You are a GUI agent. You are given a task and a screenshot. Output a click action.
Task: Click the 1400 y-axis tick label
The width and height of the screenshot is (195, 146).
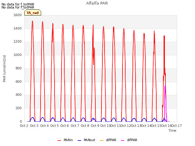[18, 28]
